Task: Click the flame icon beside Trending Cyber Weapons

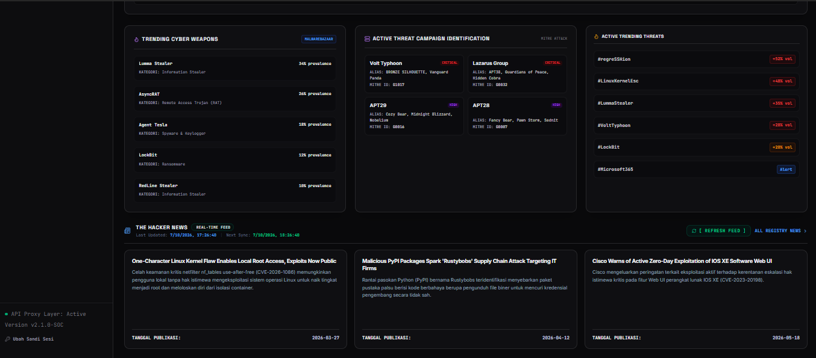Action: [x=137, y=39]
